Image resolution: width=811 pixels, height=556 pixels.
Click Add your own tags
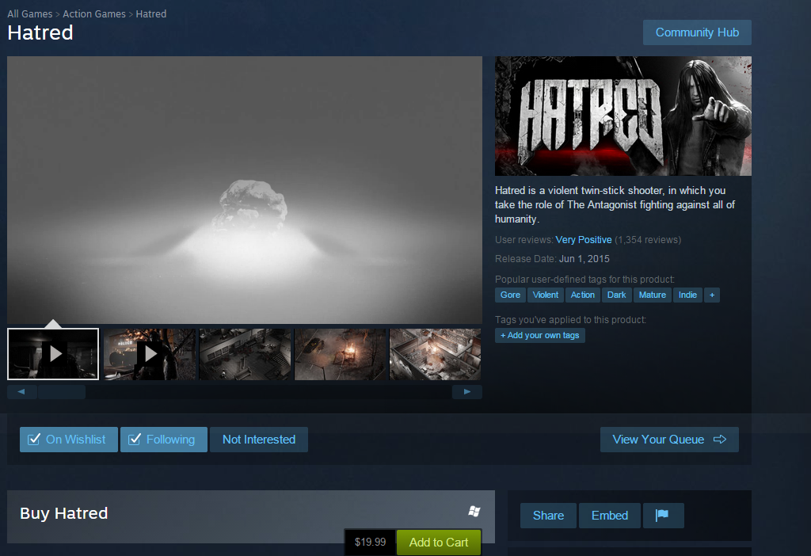[x=540, y=335]
